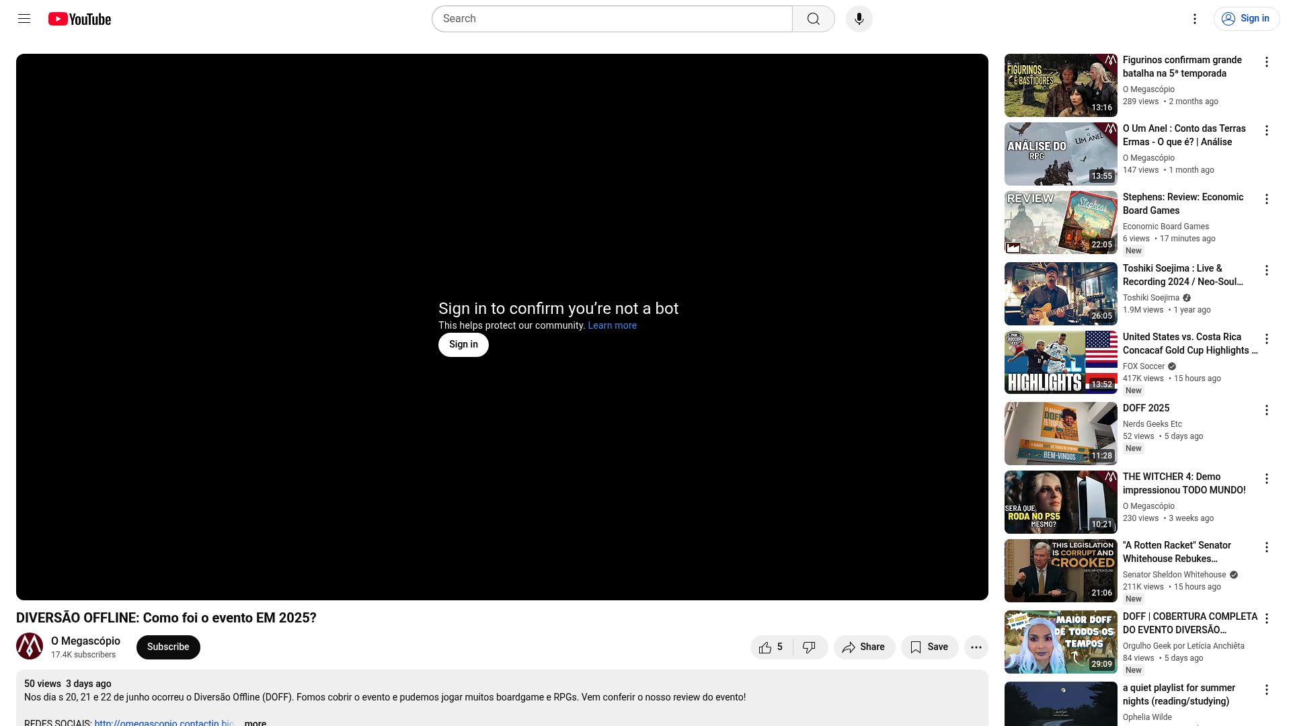Screen dimensions: 1291x726
Task: Click Subscribe to O Megascópio
Action: pyautogui.click(x=168, y=647)
